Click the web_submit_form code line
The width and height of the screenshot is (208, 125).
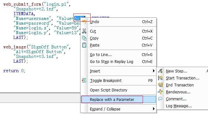click(37, 4)
